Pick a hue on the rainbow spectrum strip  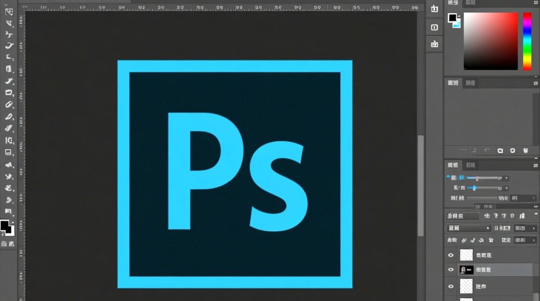(527, 41)
